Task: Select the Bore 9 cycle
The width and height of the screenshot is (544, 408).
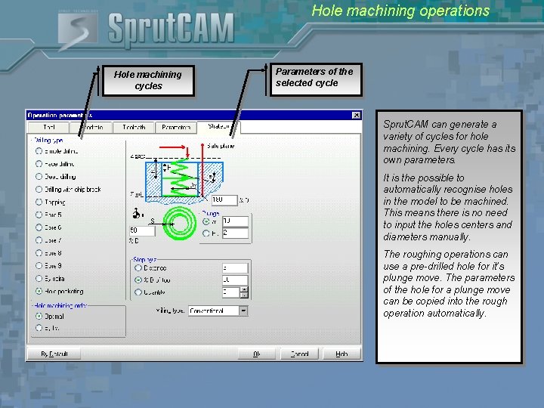Action: pos(39,265)
